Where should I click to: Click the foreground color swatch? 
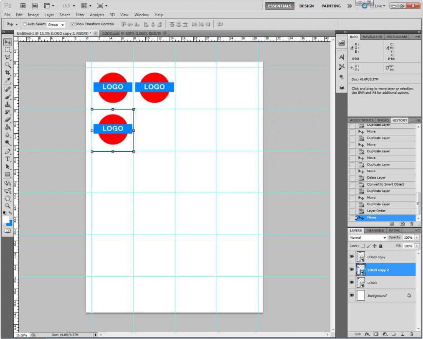coord(6,219)
